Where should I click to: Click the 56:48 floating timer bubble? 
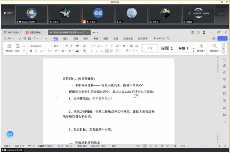click(x=10, y=134)
